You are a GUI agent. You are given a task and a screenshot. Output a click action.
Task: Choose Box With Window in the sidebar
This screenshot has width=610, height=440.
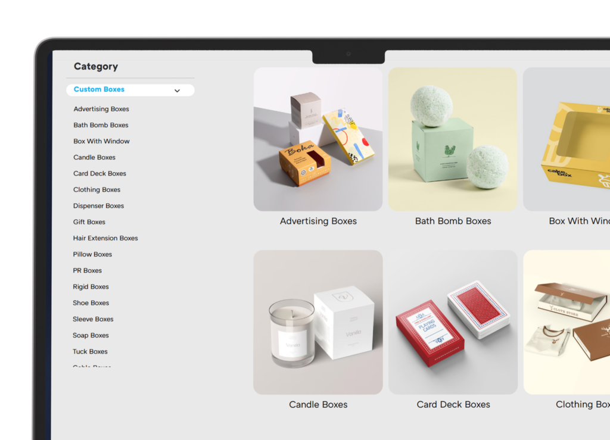(101, 142)
